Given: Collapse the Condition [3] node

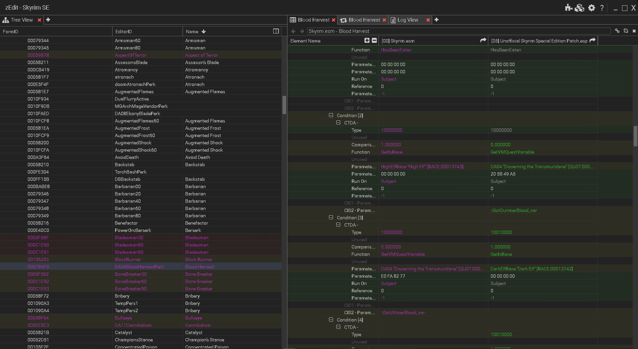Looking at the screenshot, I should [331, 217].
